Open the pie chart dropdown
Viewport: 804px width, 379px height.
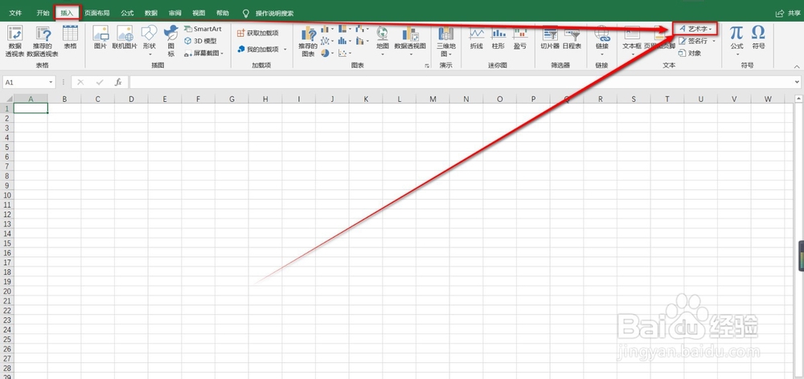pos(327,53)
